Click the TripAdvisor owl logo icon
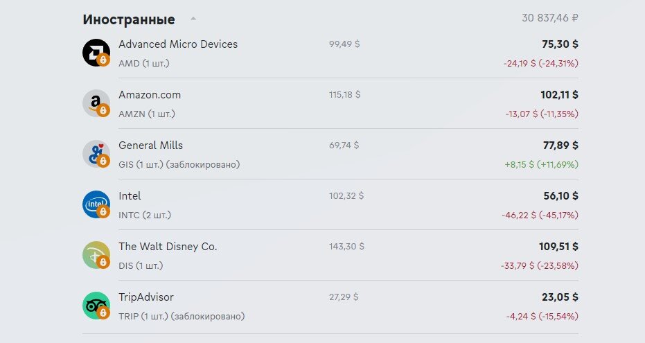This screenshot has width=645, height=343. point(96,306)
